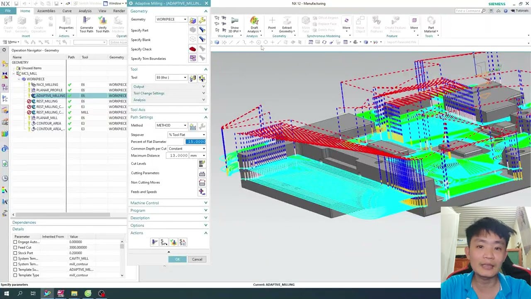The width and height of the screenshot is (531, 299).
Task: Click the Part Material icon
Action: tap(431, 25)
